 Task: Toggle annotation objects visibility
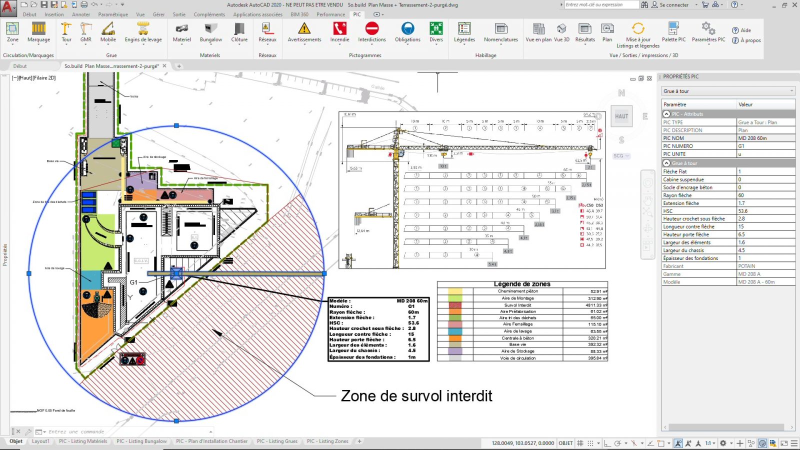click(678, 443)
